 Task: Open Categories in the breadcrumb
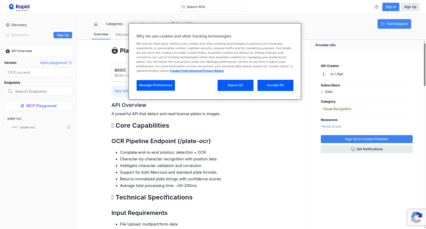(114, 24)
